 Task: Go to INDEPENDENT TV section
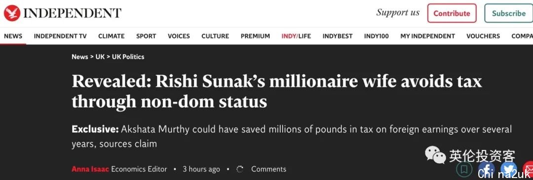coord(60,36)
